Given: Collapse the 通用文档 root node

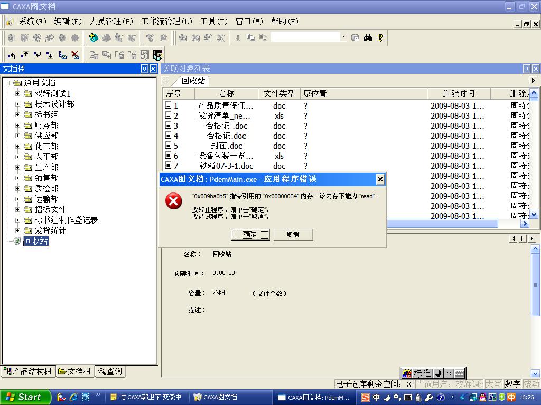Looking at the screenshot, I should (x=7, y=83).
